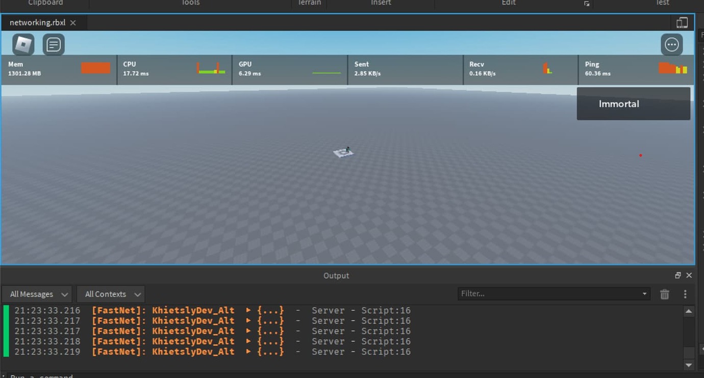The image size is (704, 378).
Task: Open the GPU stats panel
Action: [x=290, y=70]
